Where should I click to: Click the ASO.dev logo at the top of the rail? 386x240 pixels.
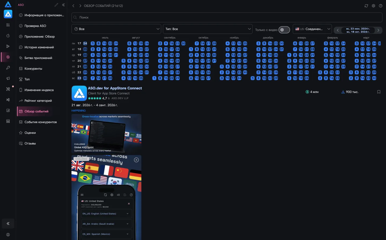(x=8, y=5)
